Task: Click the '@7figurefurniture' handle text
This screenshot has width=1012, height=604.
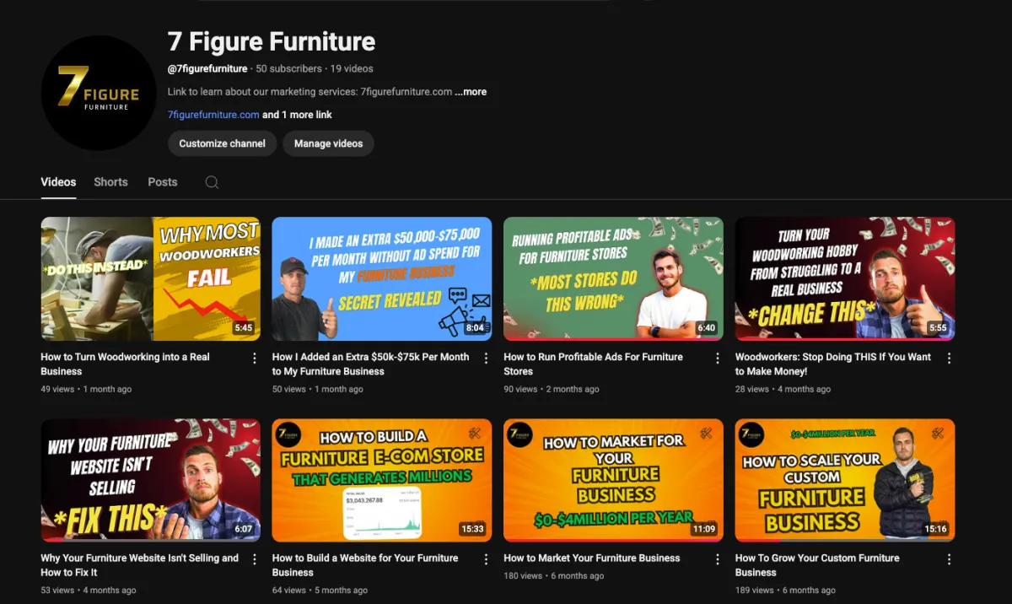Action: tap(207, 68)
